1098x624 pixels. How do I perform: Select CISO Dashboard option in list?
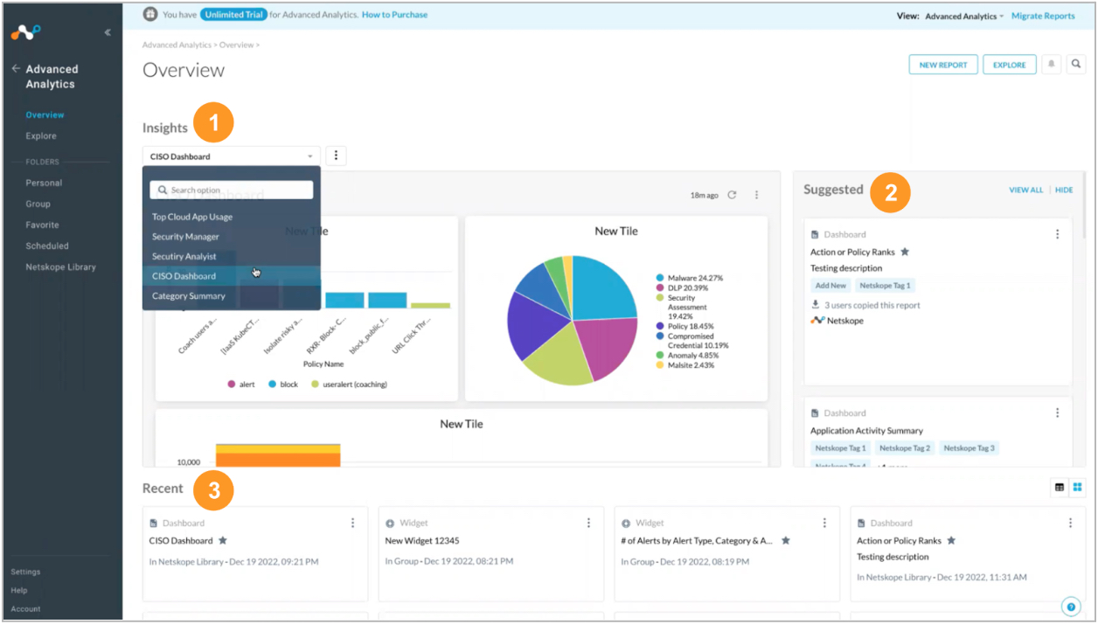[x=232, y=276]
